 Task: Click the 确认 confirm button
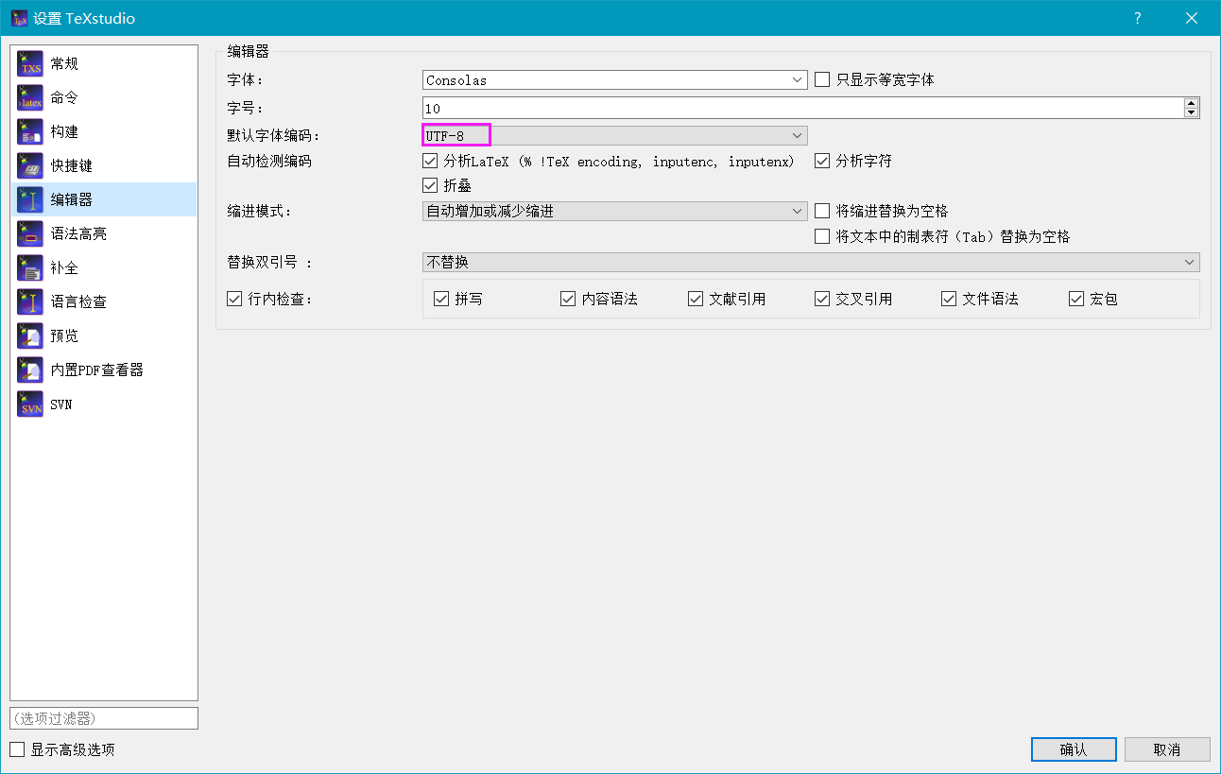point(1074,748)
